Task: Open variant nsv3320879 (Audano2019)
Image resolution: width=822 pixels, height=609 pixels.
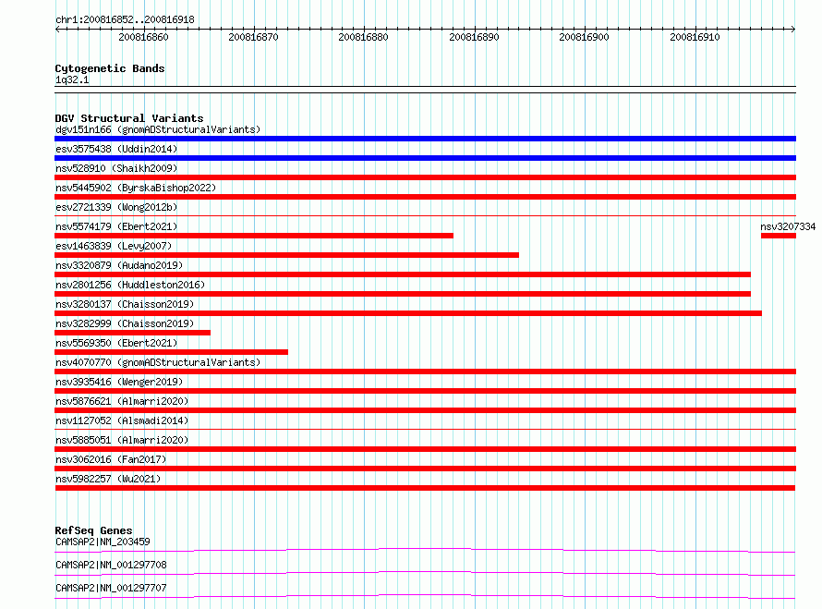Action: pyautogui.click(x=119, y=265)
